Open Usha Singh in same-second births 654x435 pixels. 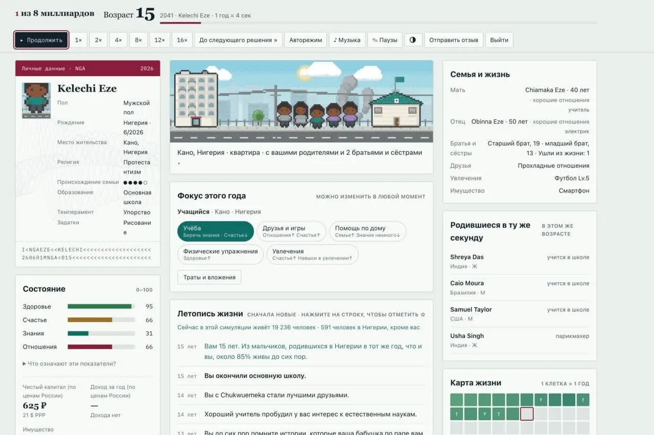click(520, 340)
